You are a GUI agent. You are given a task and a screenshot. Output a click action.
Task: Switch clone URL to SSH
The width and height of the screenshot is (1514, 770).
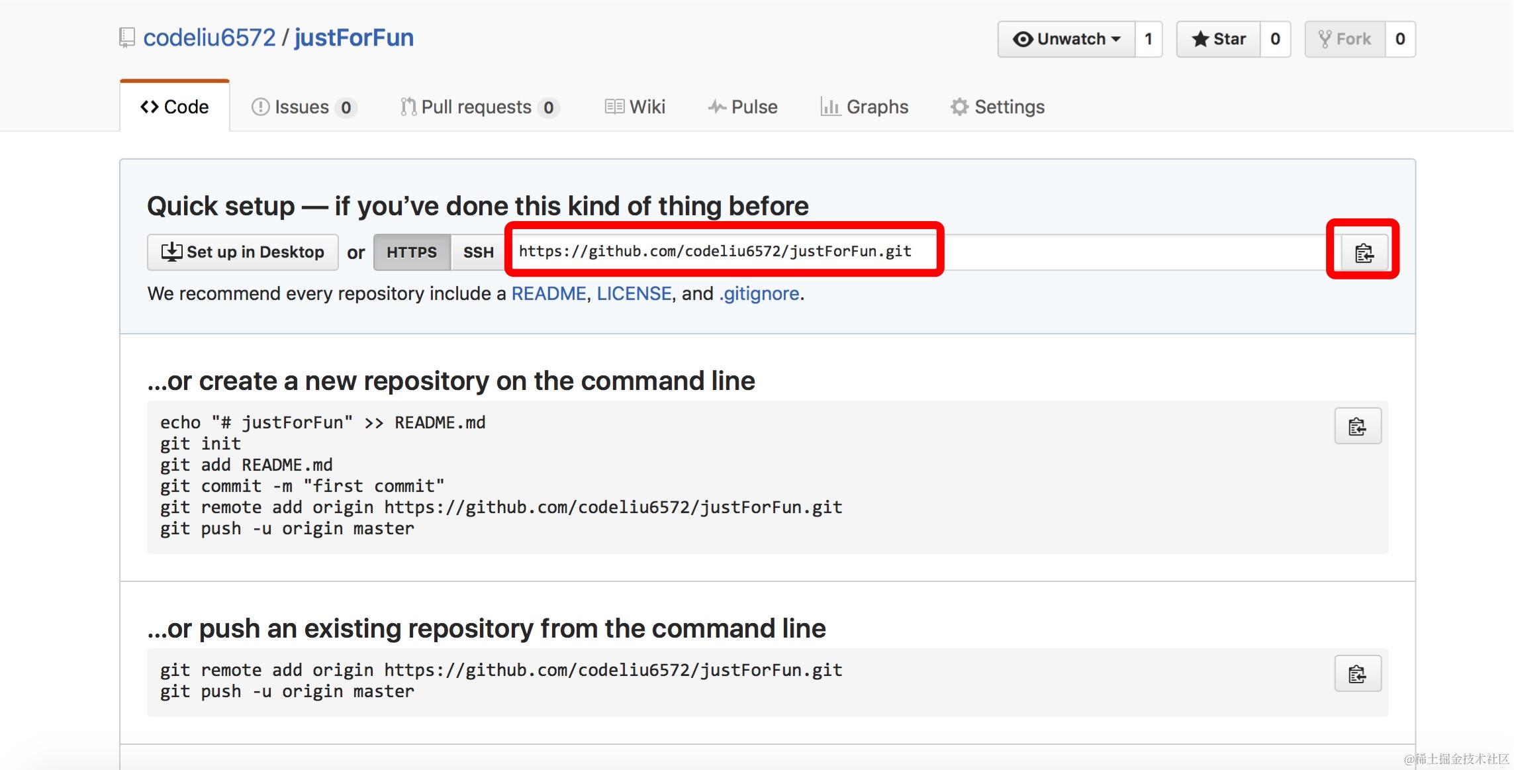click(478, 252)
